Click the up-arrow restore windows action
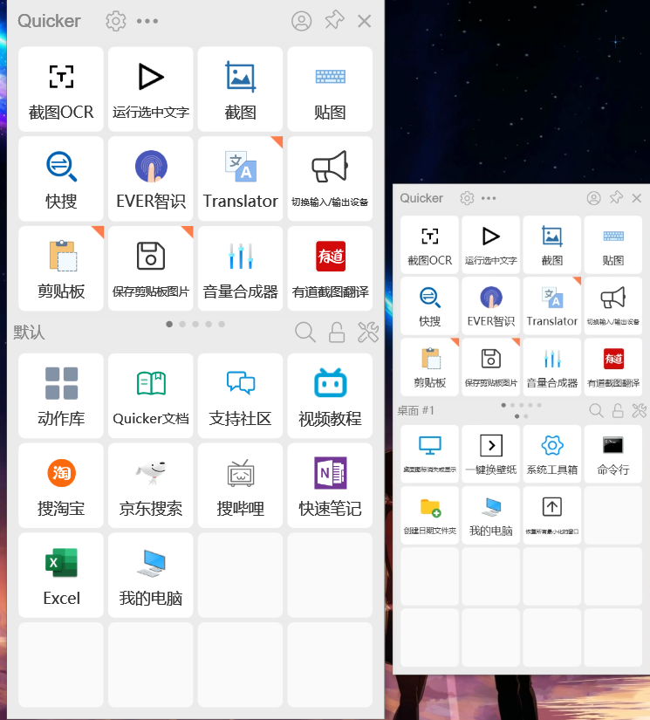Screen dimensions: 650x720 click(551, 515)
